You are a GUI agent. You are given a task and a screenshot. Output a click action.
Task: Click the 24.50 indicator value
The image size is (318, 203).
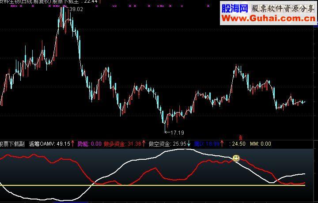click(238, 144)
